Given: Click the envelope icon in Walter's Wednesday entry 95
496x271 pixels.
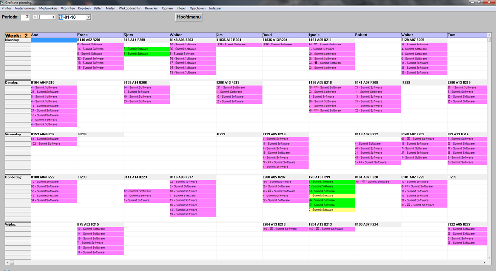Looking at the screenshot, I should click(409, 139).
